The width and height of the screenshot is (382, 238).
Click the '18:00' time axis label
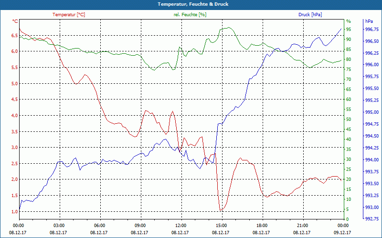(x=261, y=226)
